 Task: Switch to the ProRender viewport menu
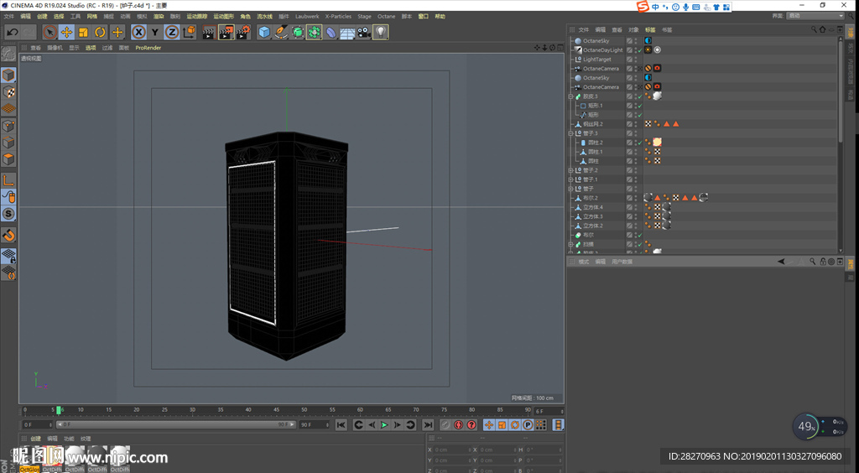148,48
